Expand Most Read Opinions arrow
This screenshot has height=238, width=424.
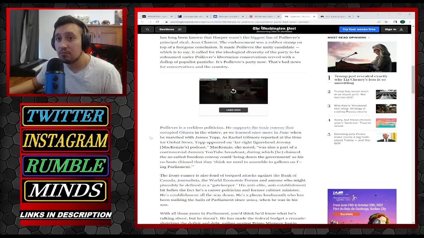tap(369, 37)
